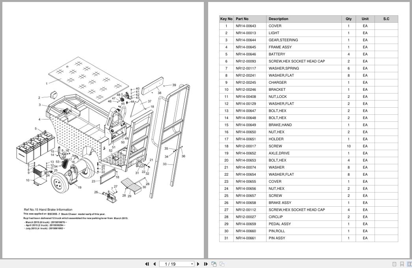Viewport: 412px width, 268px height.
Task: Select part number NR14-00013
Action: pos(246,33)
